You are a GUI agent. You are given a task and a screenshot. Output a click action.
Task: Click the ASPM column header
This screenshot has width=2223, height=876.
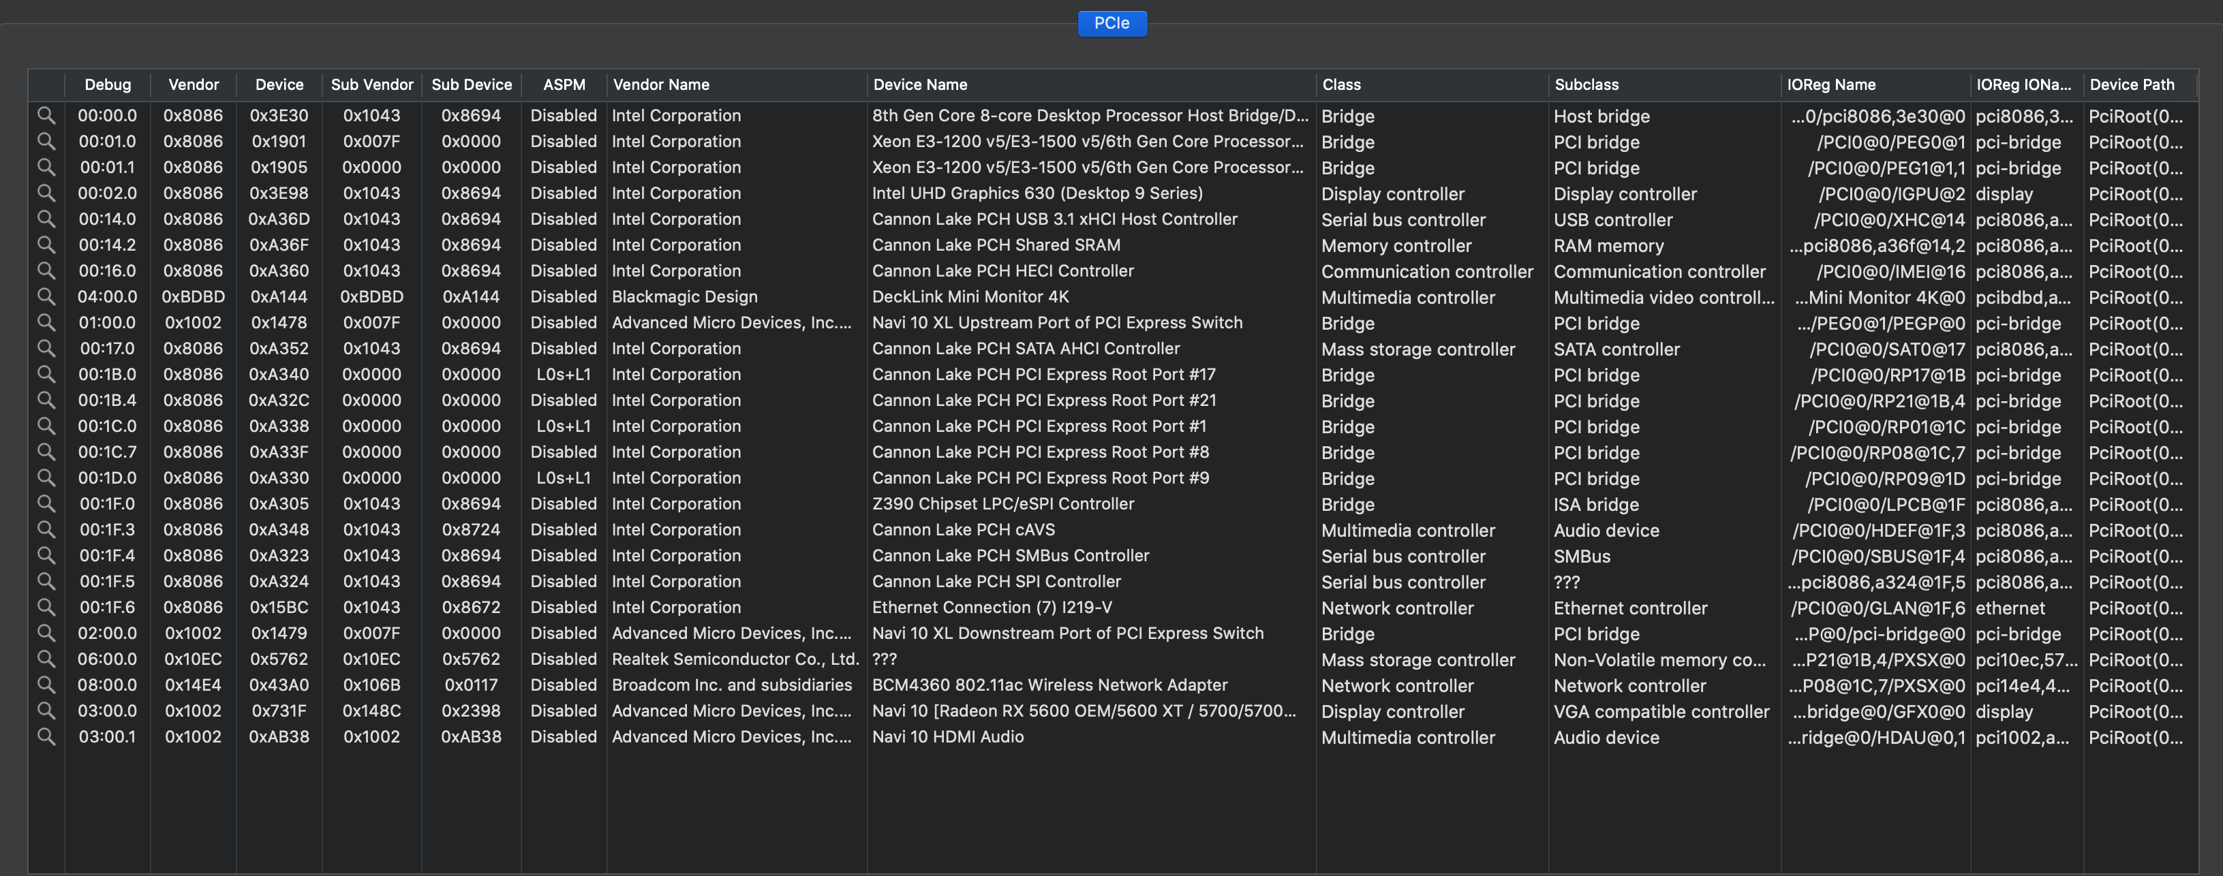[564, 84]
